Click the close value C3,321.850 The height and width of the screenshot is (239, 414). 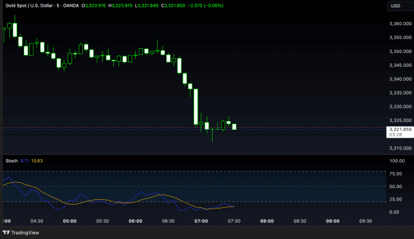[x=173, y=5]
